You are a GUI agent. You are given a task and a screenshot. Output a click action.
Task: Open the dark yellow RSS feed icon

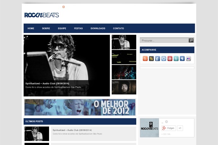pyautogui.click(x=151, y=59)
